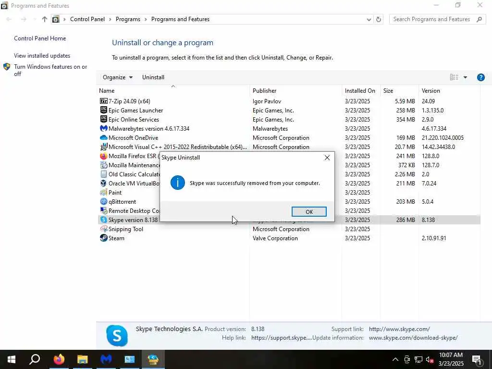Click the http://www.skype.com/ support link text

point(399,329)
